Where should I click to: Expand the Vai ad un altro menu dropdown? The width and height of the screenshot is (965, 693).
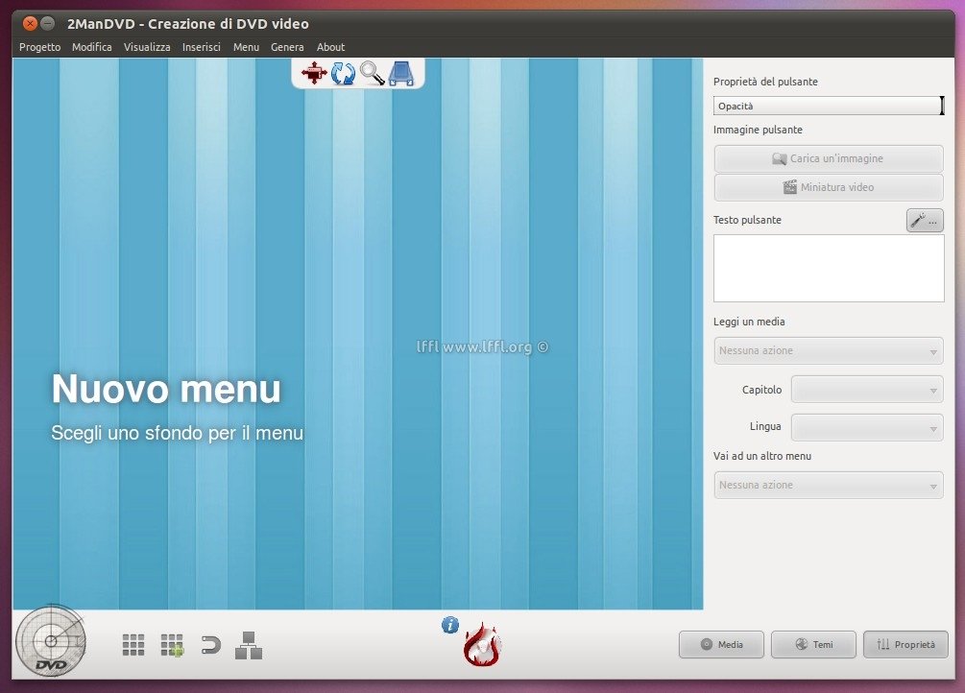point(828,485)
